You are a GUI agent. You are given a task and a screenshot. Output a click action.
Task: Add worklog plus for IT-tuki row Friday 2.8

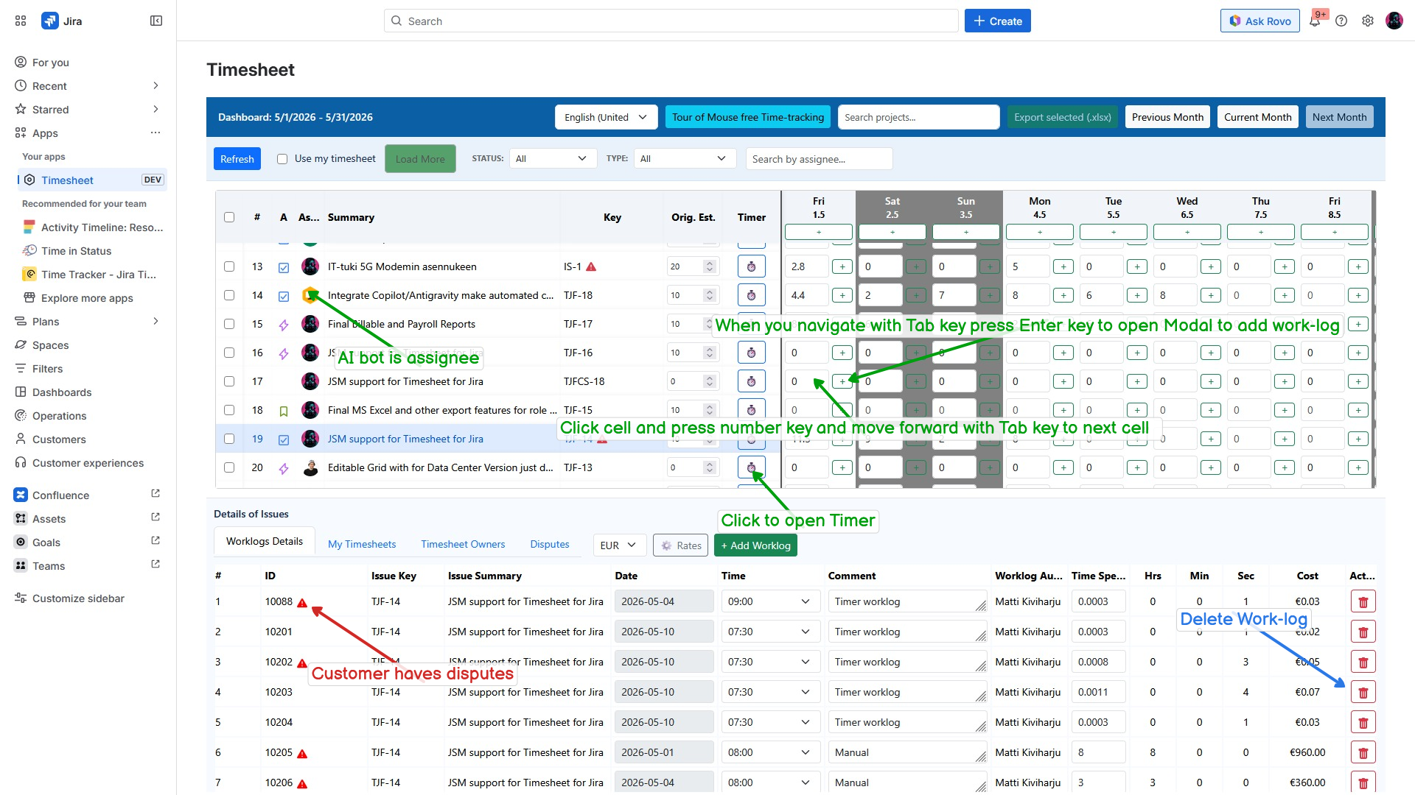(842, 266)
